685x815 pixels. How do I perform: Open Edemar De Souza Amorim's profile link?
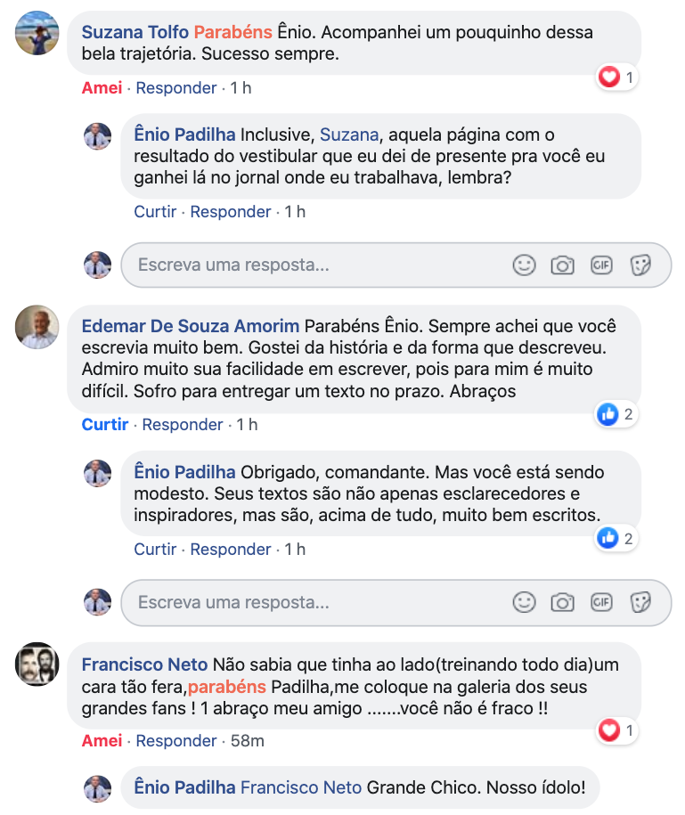191,326
